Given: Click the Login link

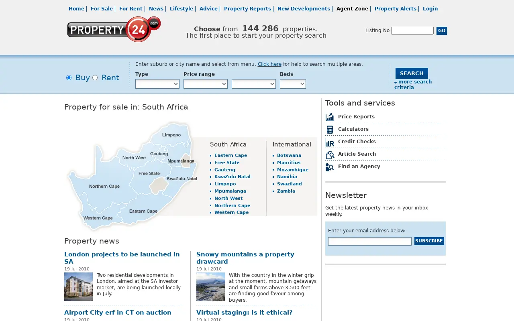Looking at the screenshot, I should [430, 8].
